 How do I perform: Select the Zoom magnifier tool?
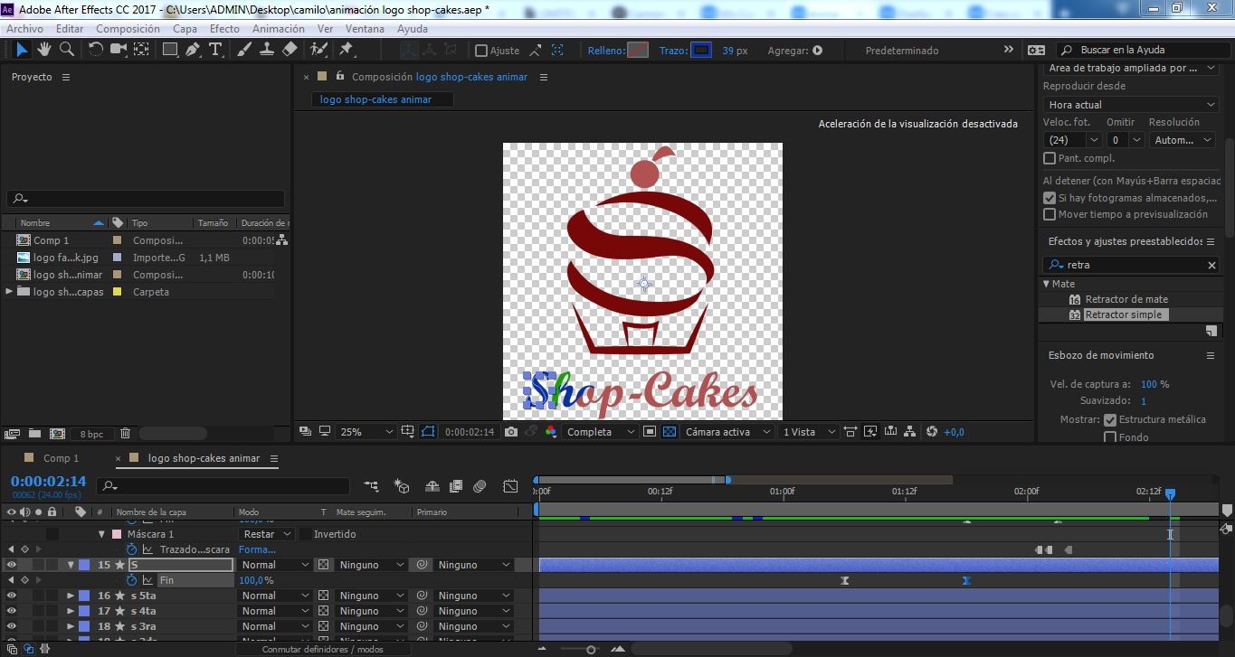pyautogui.click(x=66, y=50)
